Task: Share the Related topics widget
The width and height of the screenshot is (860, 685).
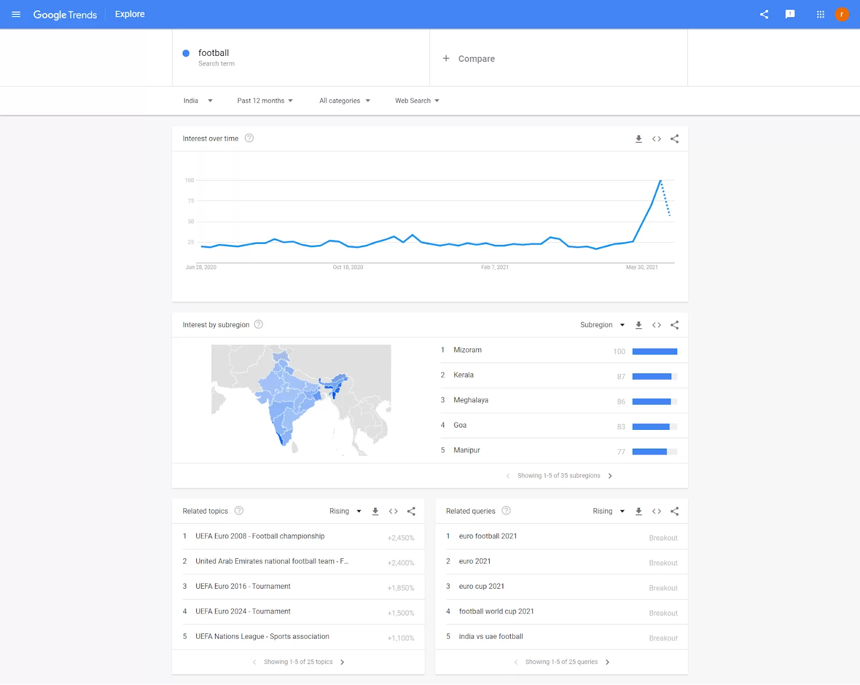Action: coord(411,511)
